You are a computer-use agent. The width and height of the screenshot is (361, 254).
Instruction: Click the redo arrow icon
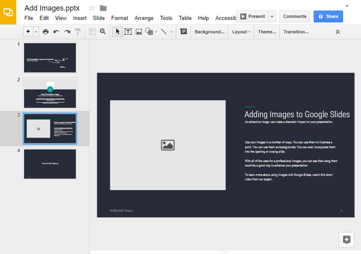(x=67, y=32)
